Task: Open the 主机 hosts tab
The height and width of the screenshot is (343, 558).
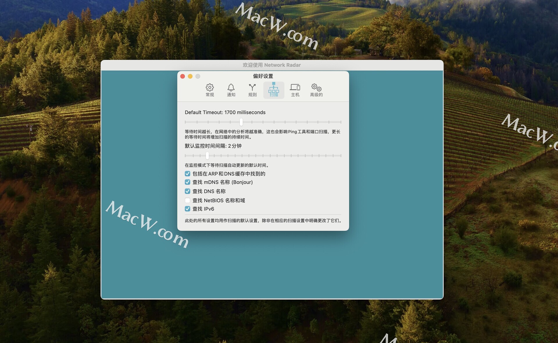Action: coord(295,90)
